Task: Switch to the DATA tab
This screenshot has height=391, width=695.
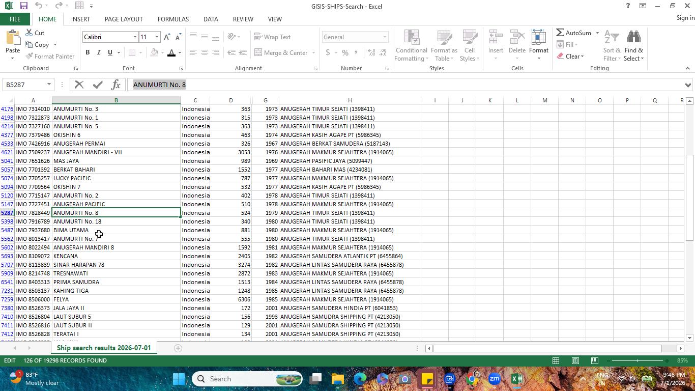Action: point(211,19)
